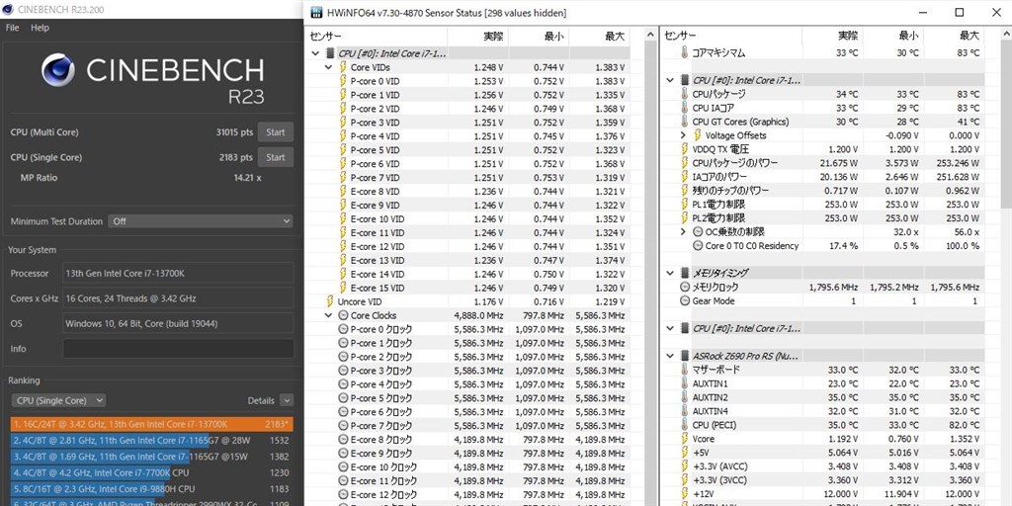
Task: Click the Core 0 T0 C0 Residency icon
Action: pyautogui.click(x=698, y=246)
